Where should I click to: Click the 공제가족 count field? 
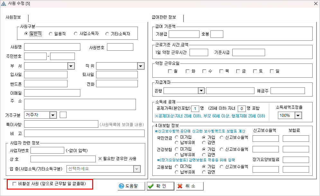195,109
